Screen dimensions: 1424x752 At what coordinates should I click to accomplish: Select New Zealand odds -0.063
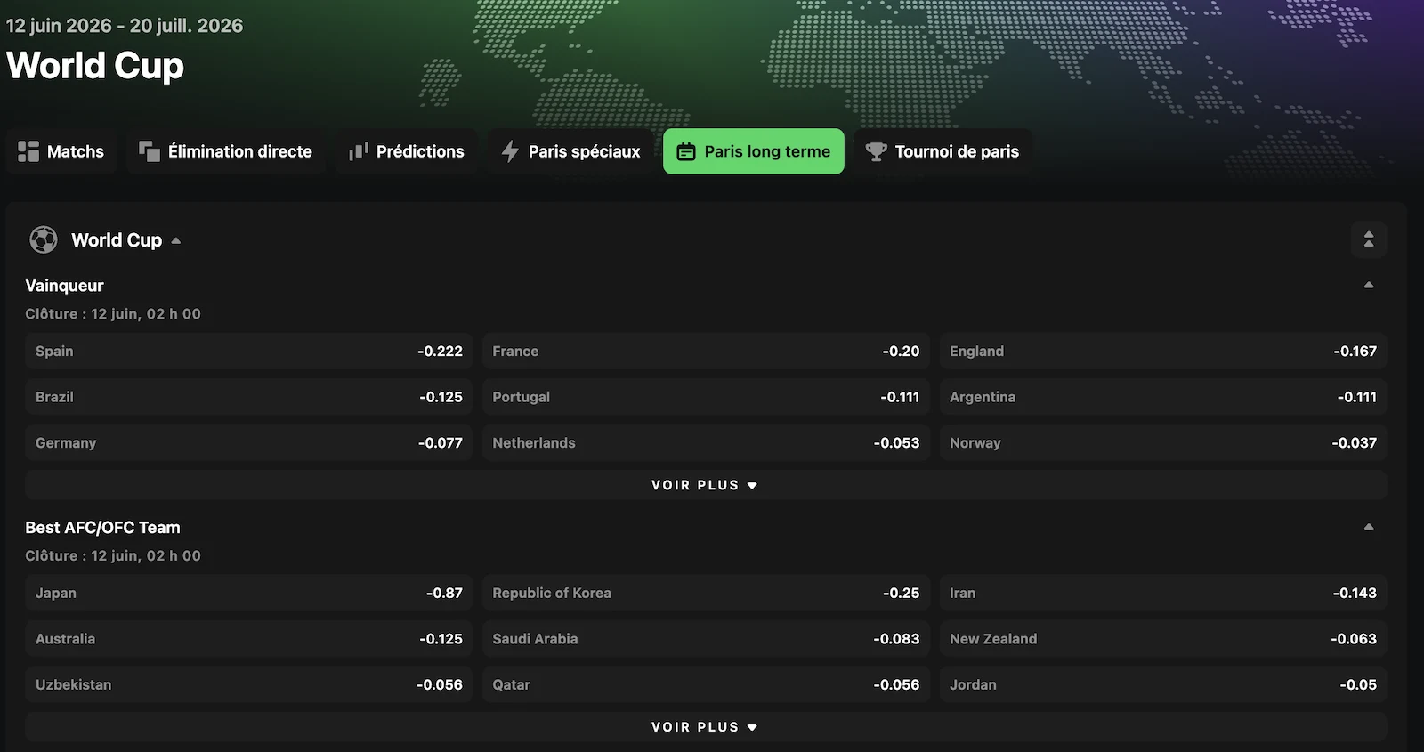pyautogui.click(x=1163, y=639)
